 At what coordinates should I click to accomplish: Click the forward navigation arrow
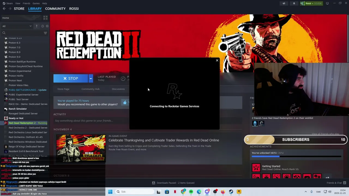tap(10, 9)
